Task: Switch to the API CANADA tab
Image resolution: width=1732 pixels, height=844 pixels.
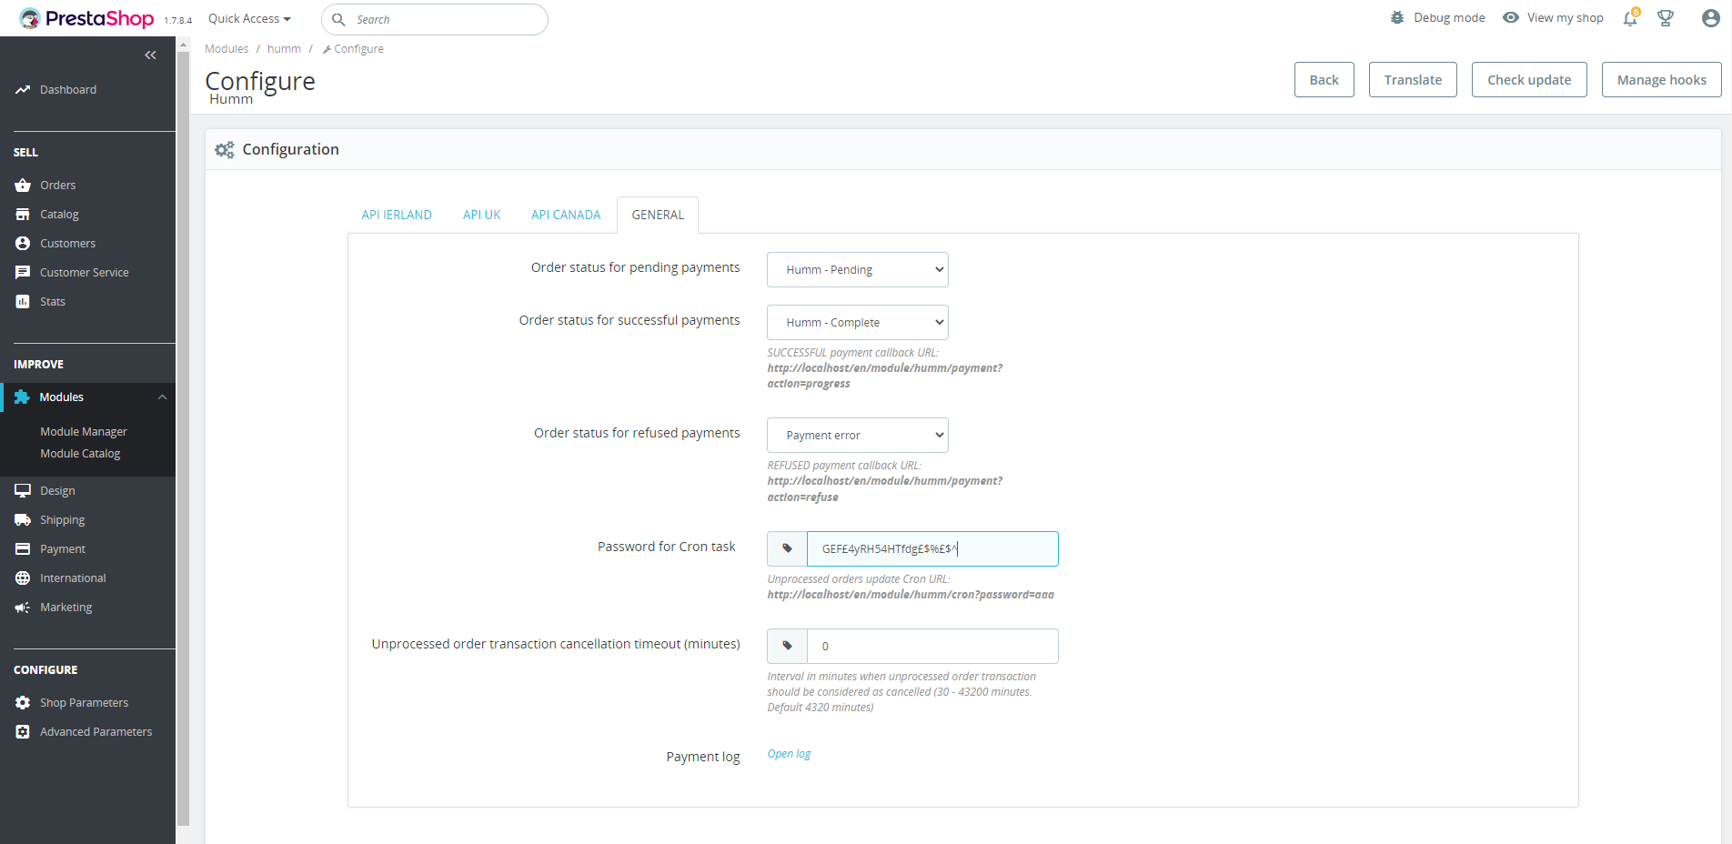Action: coord(566,216)
